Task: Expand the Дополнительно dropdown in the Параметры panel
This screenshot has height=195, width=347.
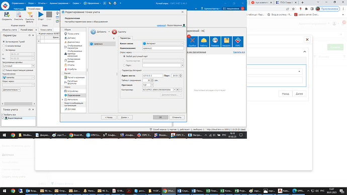Action: pos(11,90)
